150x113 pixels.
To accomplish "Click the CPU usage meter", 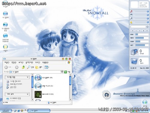I will click(142, 34).
